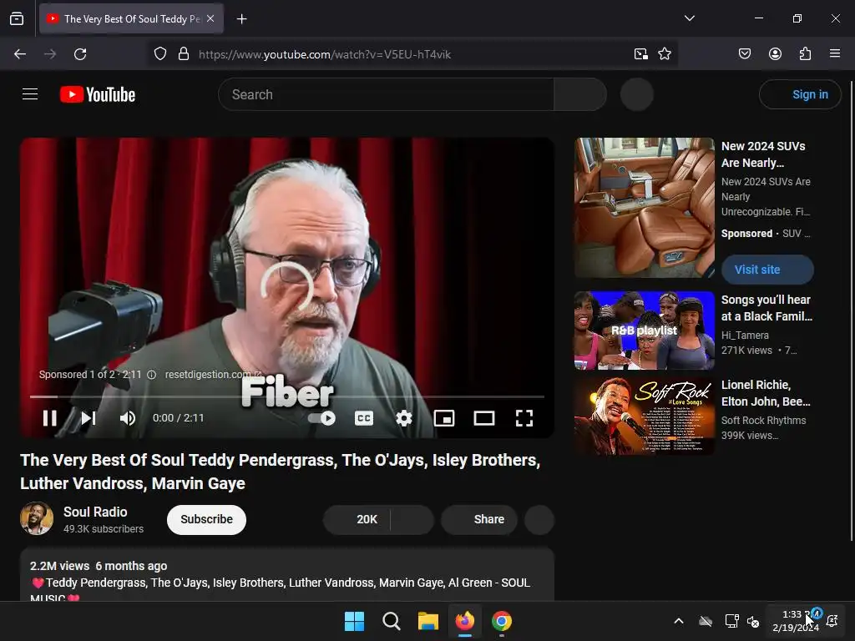This screenshot has width=855, height=641.
Task: Enter full screen mode
Action: click(524, 418)
